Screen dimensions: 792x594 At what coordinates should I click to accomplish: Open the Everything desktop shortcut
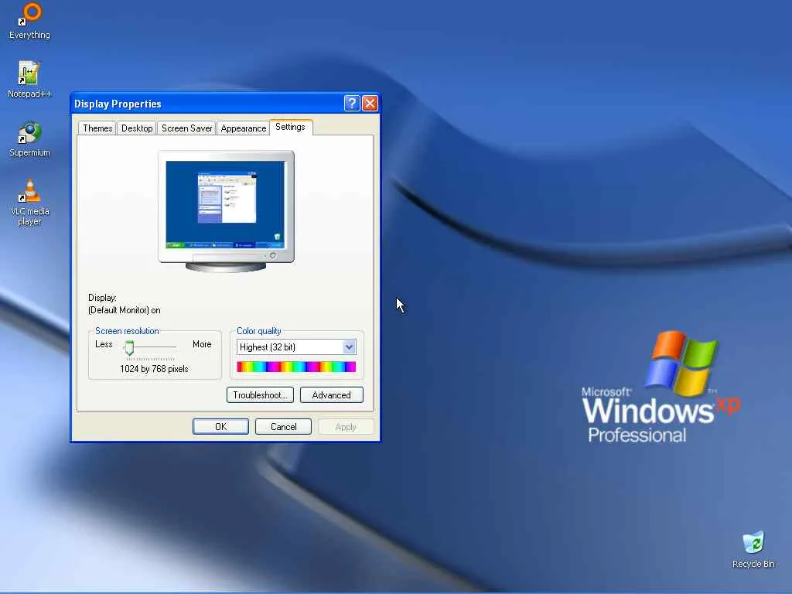[x=30, y=21]
